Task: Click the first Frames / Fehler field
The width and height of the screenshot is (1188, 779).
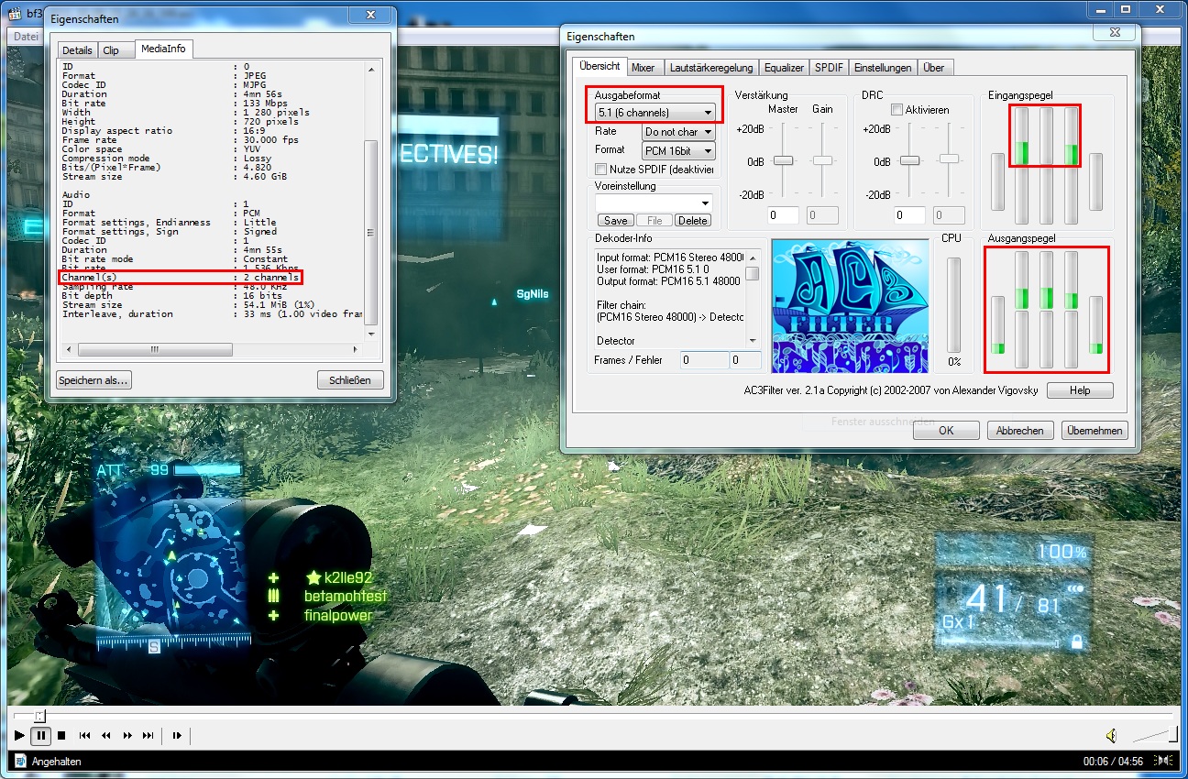Action: point(703,361)
